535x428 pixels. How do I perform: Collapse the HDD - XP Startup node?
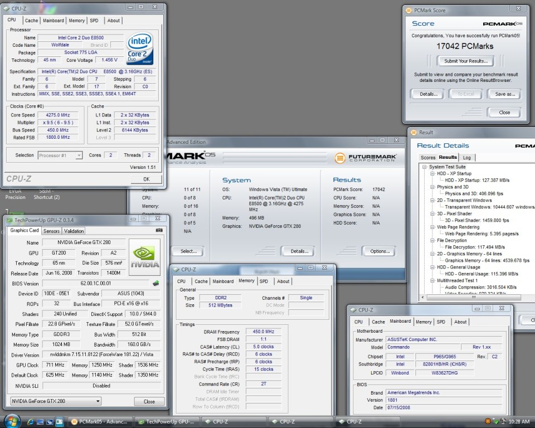pos(432,173)
